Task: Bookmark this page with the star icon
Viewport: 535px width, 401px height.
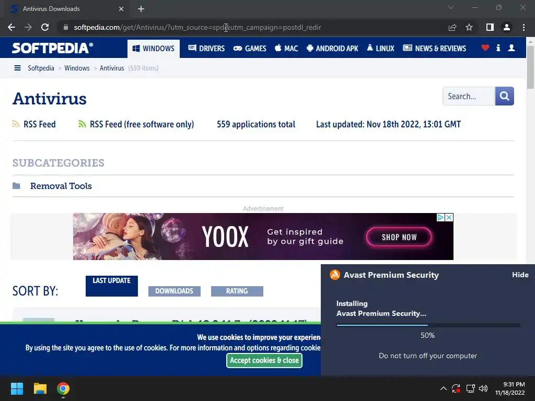Action: tap(469, 27)
